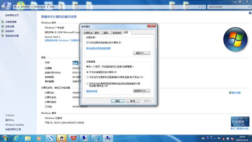The image size is (252, 142).
Task: Click 系统和安全 in the address breadcrumb
Action: pos(40,7)
